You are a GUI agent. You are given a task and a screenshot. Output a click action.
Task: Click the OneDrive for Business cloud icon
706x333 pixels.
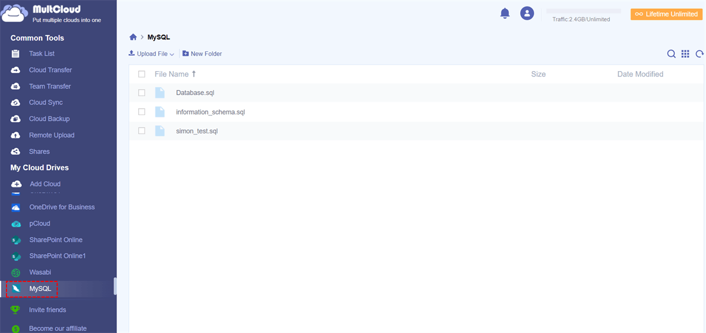point(16,207)
